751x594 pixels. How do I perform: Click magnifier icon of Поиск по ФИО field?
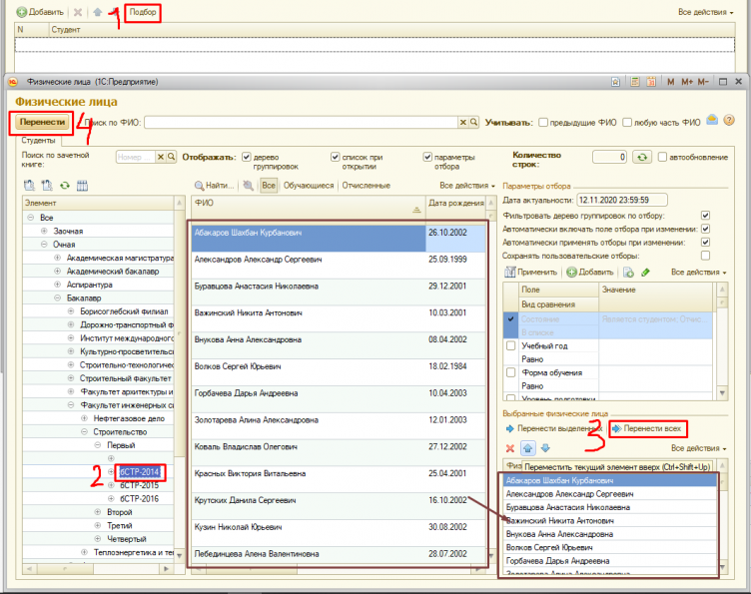point(473,123)
